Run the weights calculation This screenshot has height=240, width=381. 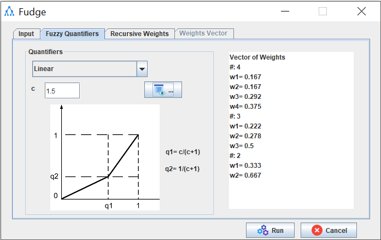click(269, 230)
